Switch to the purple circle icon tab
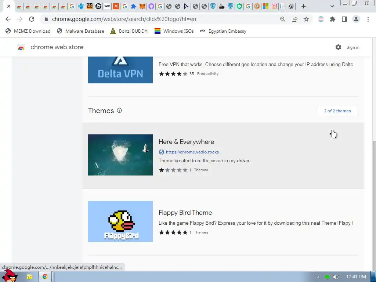Screen dimensions: 376x282 pyautogui.click(x=151, y=6)
